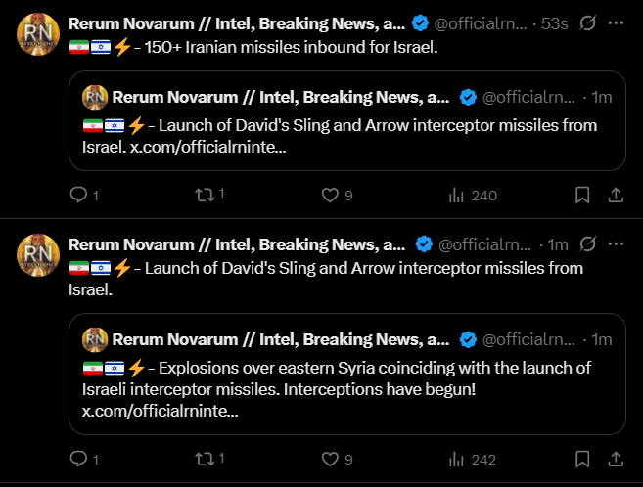Repost the 150+ Iranian missiles tweet

tap(205, 195)
